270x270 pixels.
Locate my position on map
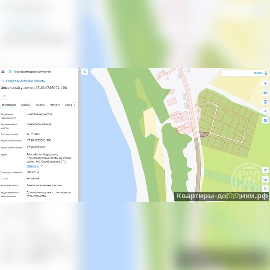[265, 170]
